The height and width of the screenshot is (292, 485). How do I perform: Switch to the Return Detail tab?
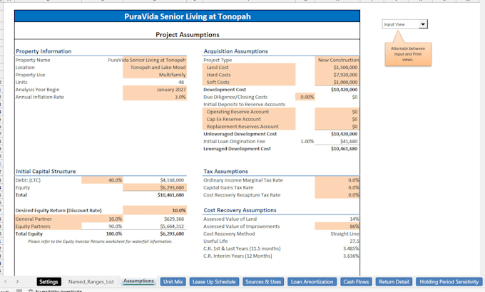[394, 281]
